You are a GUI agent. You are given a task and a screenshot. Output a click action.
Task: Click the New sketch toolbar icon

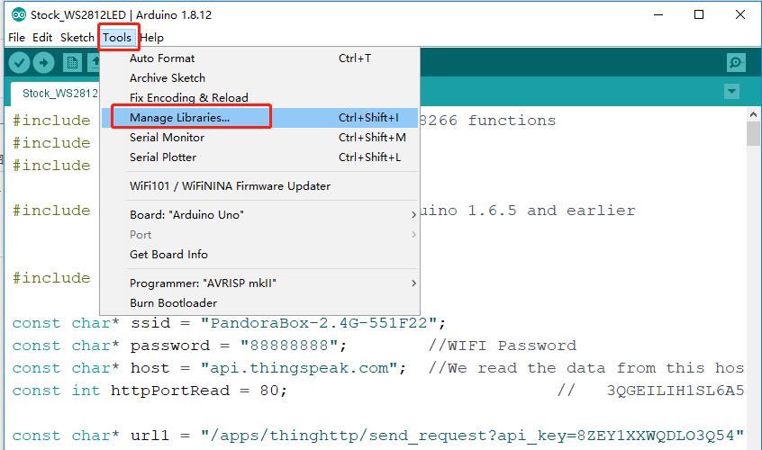point(72,62)
